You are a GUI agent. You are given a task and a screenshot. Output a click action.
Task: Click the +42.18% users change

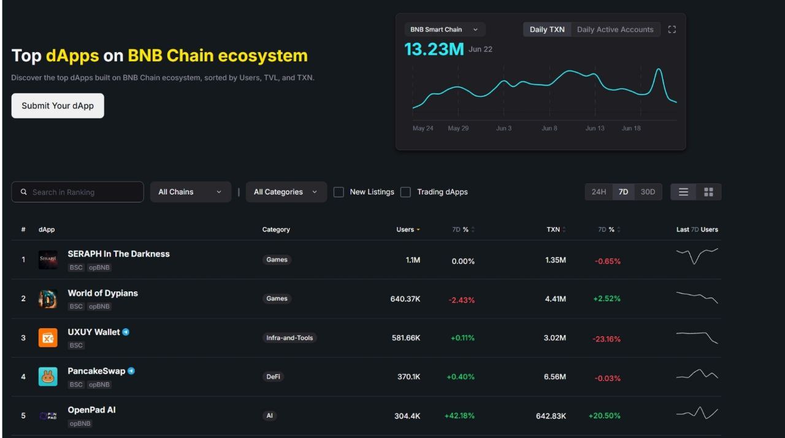coord(460,416)
